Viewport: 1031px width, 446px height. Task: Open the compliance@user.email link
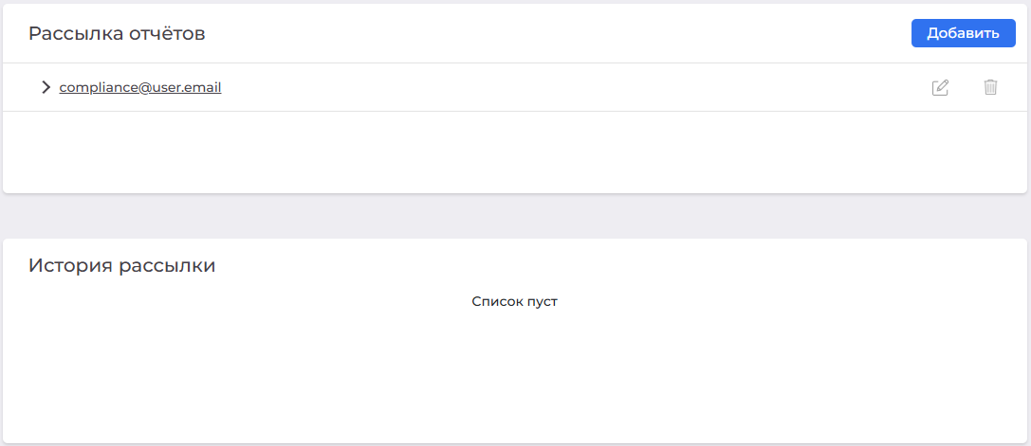point(140,87)
